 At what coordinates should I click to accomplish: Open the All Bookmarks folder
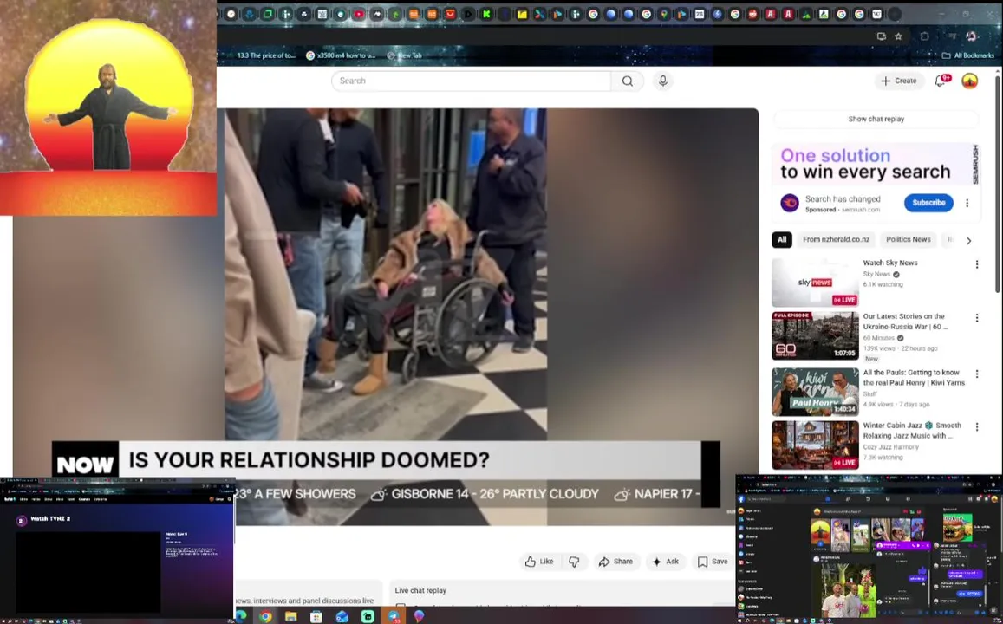967,55
